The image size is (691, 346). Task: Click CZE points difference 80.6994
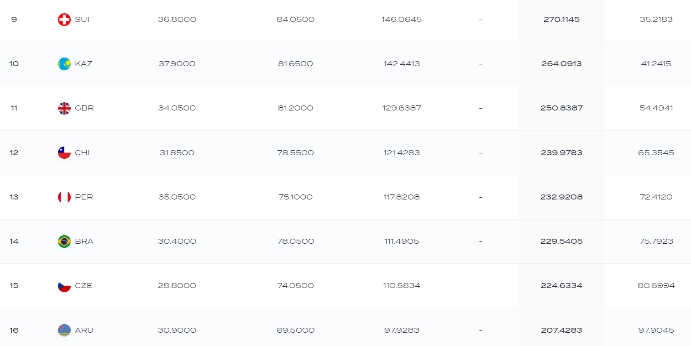pyautogui.click(x=656, y=286)
